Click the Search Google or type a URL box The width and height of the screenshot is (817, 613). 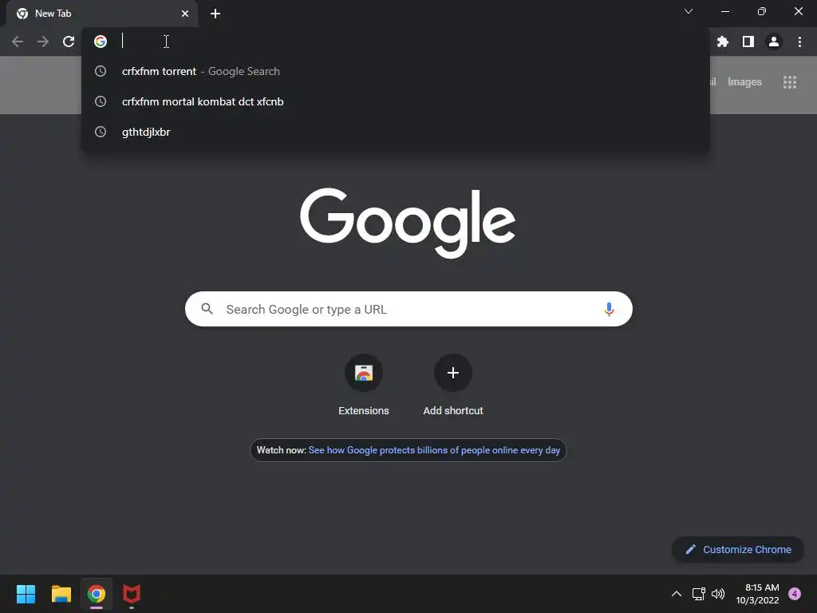coord(408,309)
